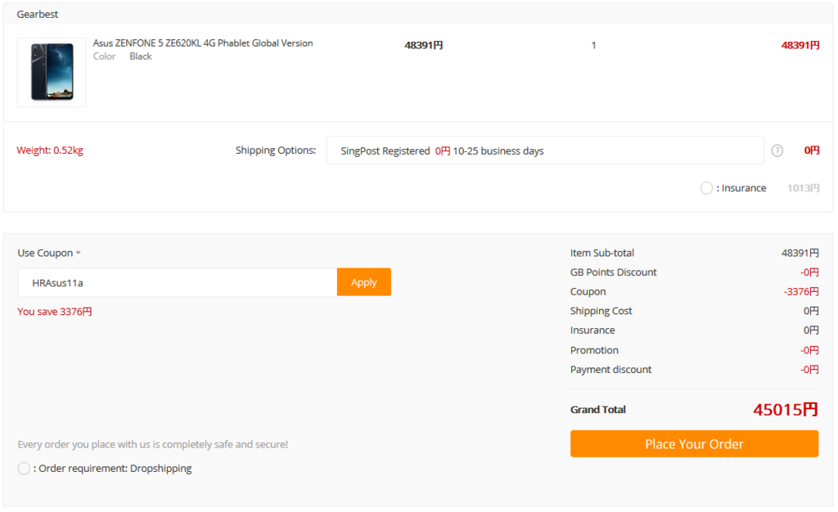Screen dimensions: 838x512
Task: Click the Shipping Options: label
Action: (276, 150)
